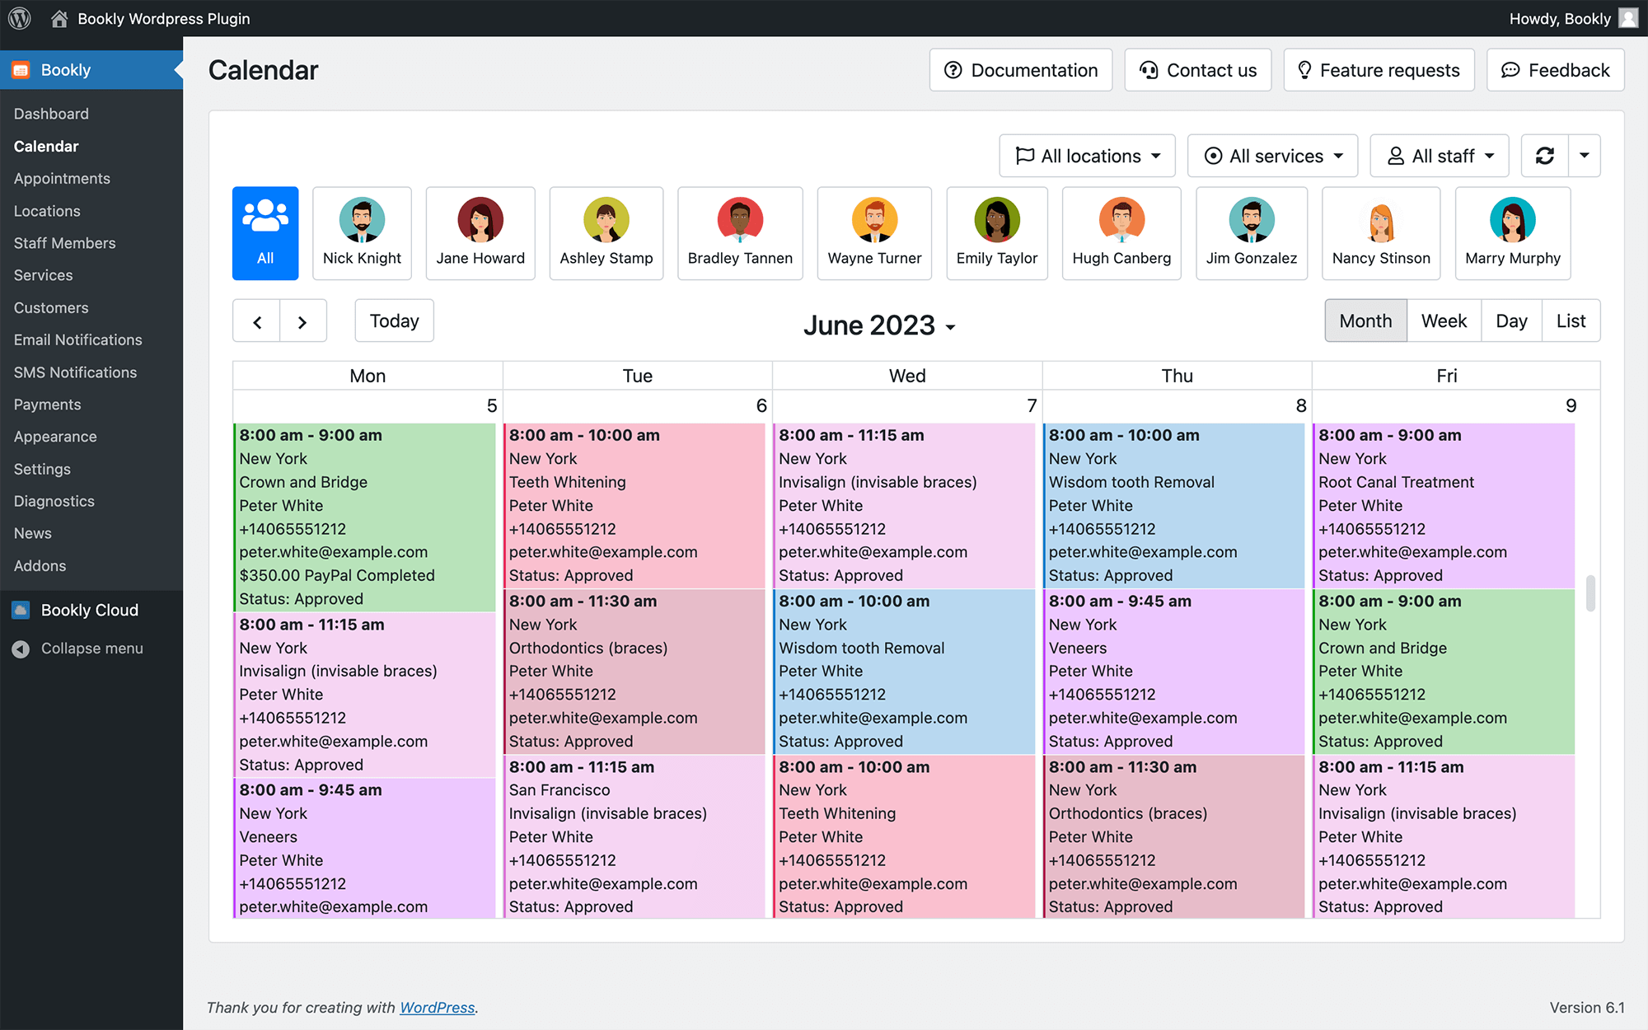1648x1030 pixels.
Task: Click the Today button
Action: (394, 321)
